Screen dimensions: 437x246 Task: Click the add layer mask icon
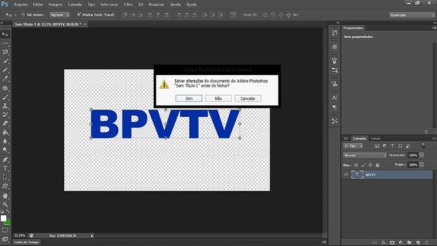[392, 243]
